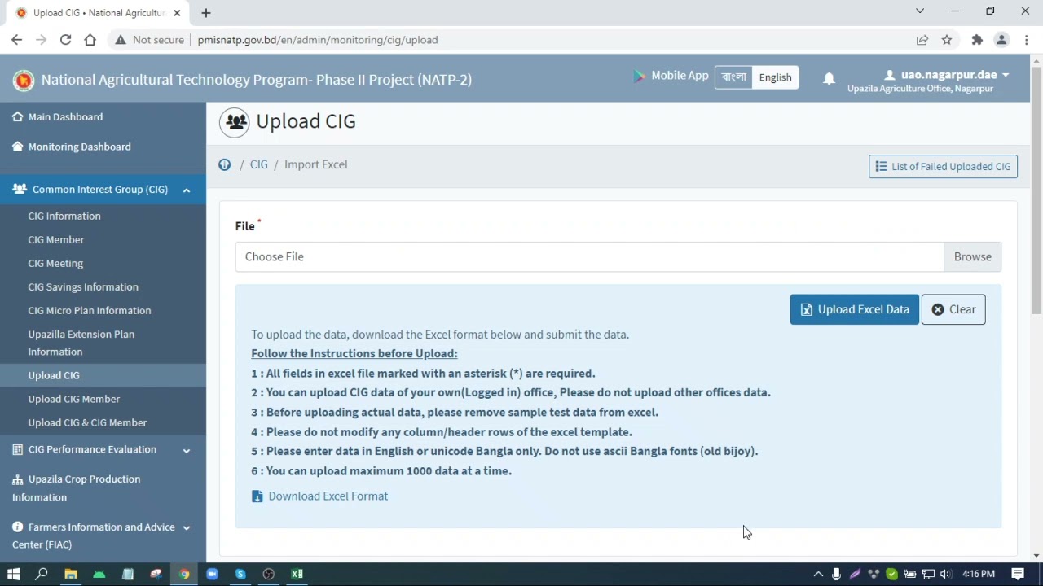Click the volume tray icon
Screen dimensions: 1043x586
945,574
